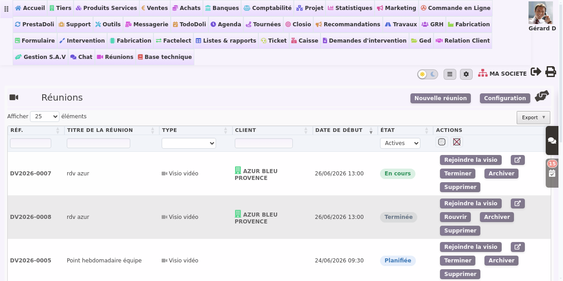Open the Accueil menu
The image size is (563, 281).
(30, 8)
